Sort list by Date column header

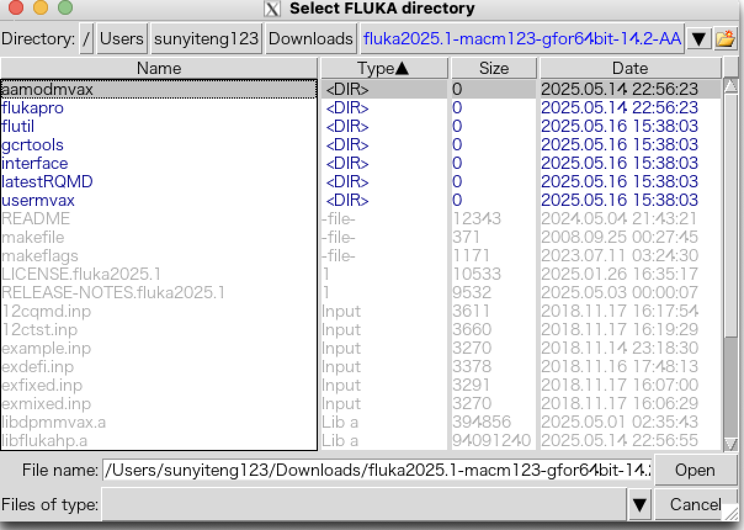tap(630, 68)
